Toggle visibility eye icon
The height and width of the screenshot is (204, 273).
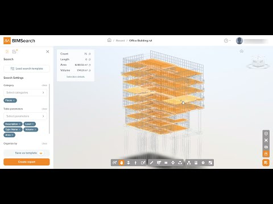pyautogui.click(x=266, y=147)
